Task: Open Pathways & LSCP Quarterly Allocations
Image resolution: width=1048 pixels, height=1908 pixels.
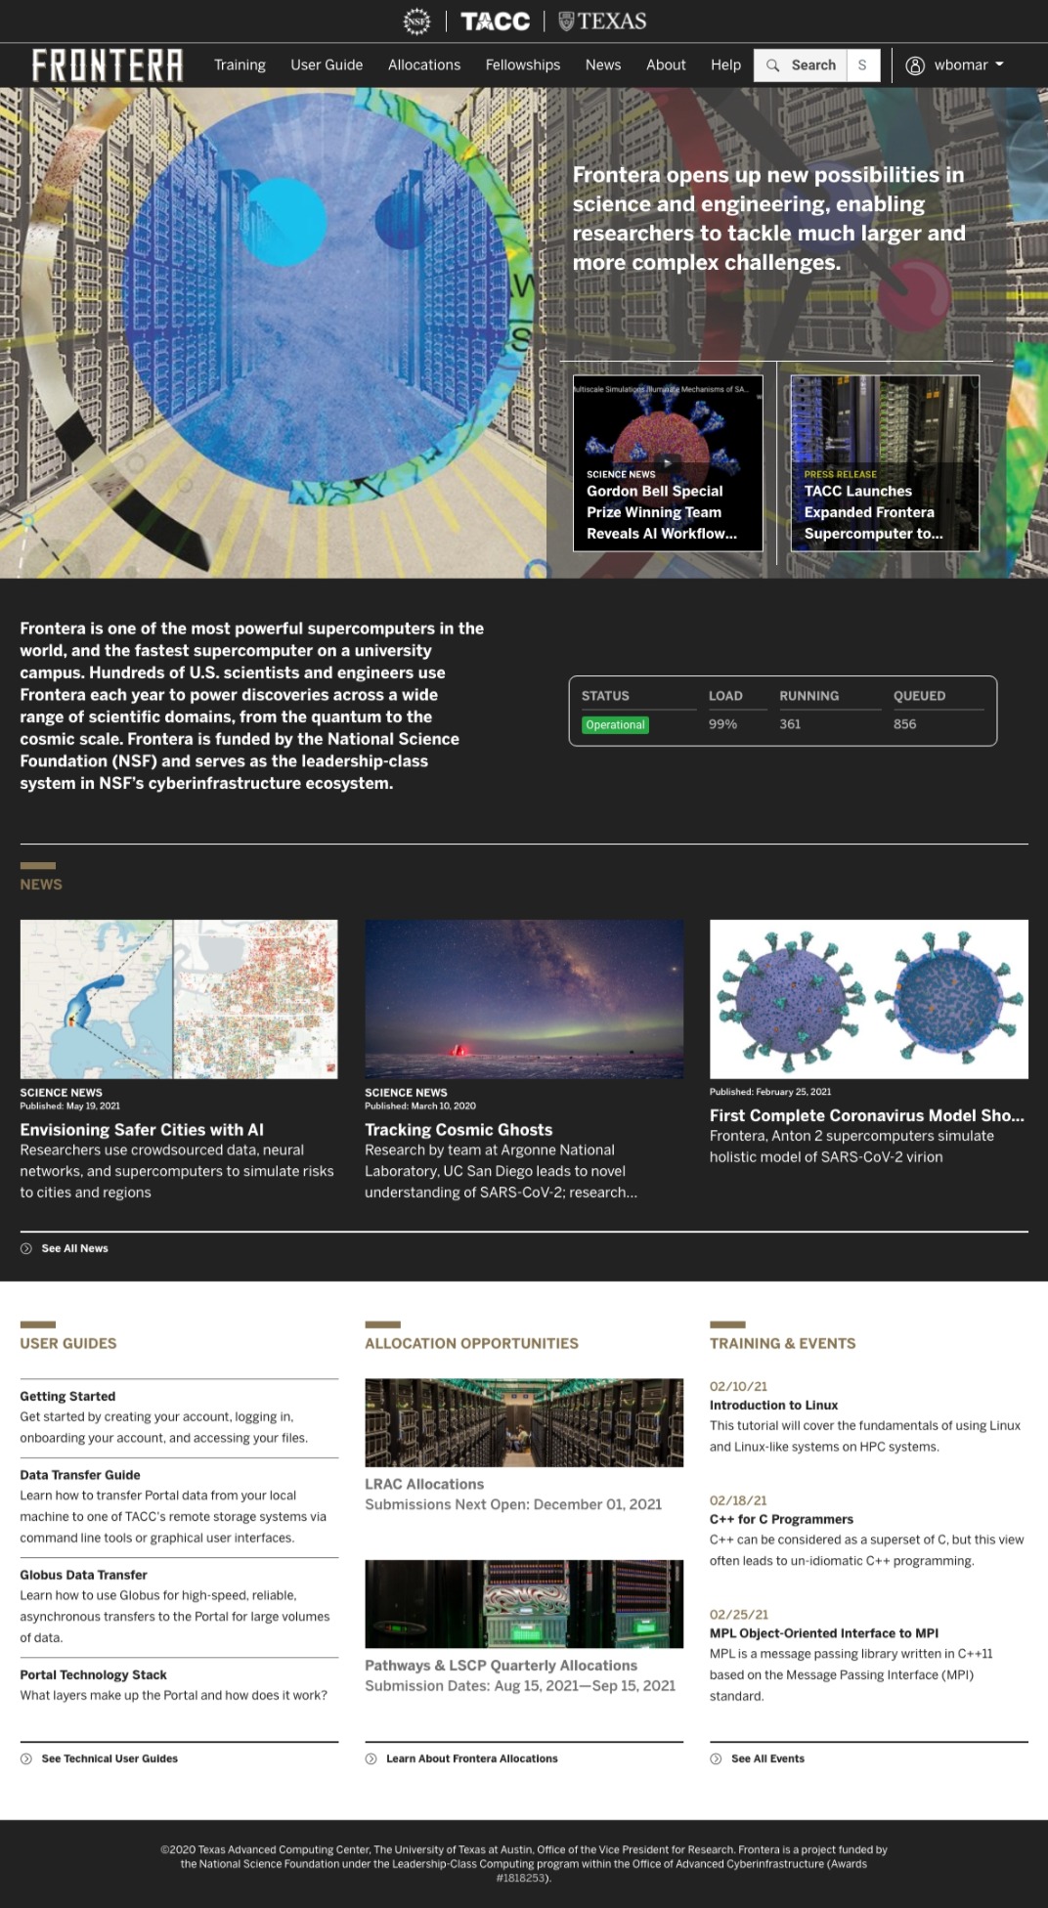Action: 501,1666
